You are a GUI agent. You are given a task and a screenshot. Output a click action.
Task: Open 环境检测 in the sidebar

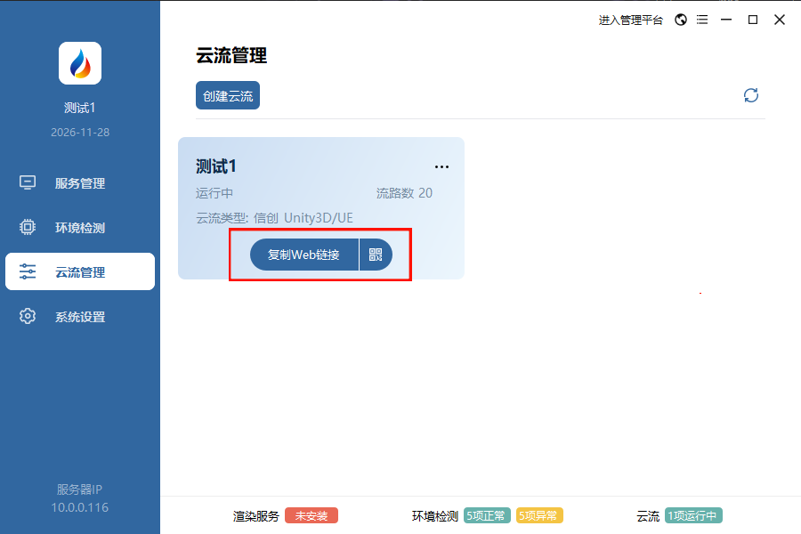coord(80,228)
